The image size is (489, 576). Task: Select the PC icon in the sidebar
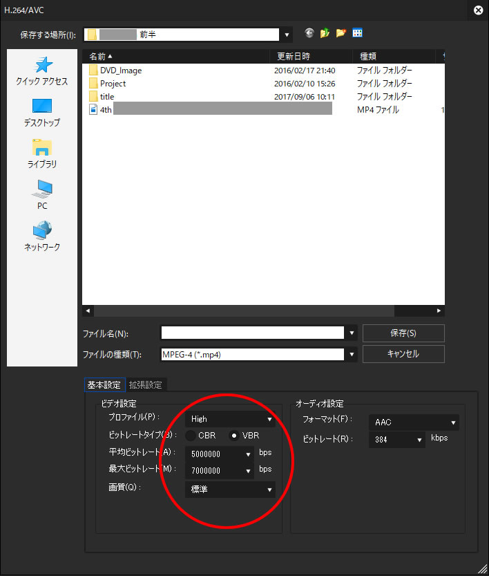(42, 195)
